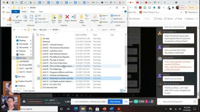Toggle the select-all checkbox beside Name header
The width and height of the screenshot is (200, 112).
[37, 35]
